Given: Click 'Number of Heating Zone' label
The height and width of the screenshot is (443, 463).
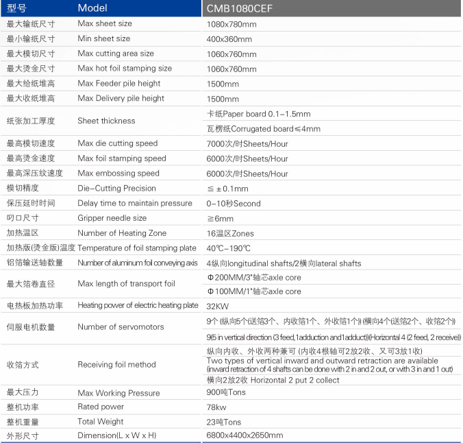Looking at the screenshot, I should (x=122, y=233).
